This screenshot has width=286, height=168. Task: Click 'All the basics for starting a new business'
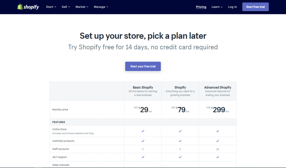click(x=143, y=93)
